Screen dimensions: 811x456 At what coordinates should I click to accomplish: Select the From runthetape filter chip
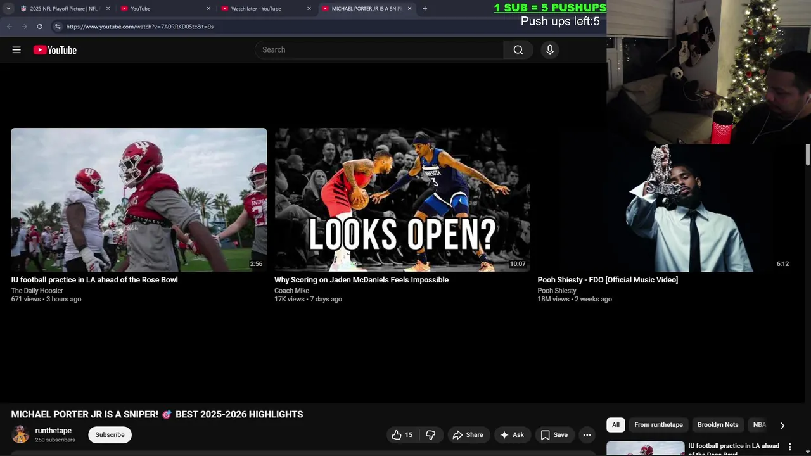click(x=658, y=425)
